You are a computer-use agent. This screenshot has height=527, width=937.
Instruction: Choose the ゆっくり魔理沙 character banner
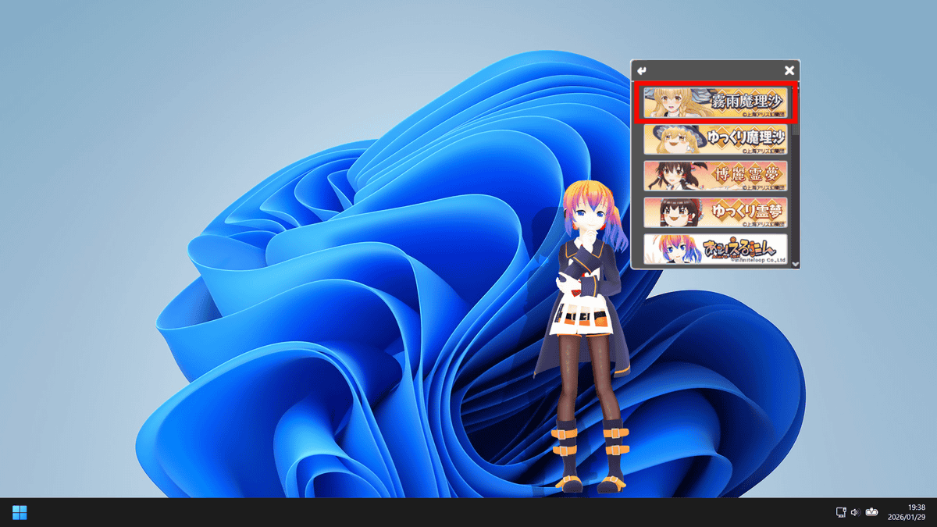pyautogui.click(x=715, y=139)
